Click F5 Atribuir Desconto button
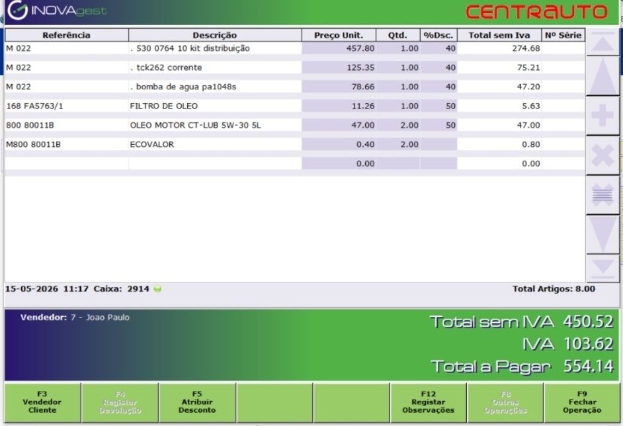The image size is (623, 426). click(197, 402)
